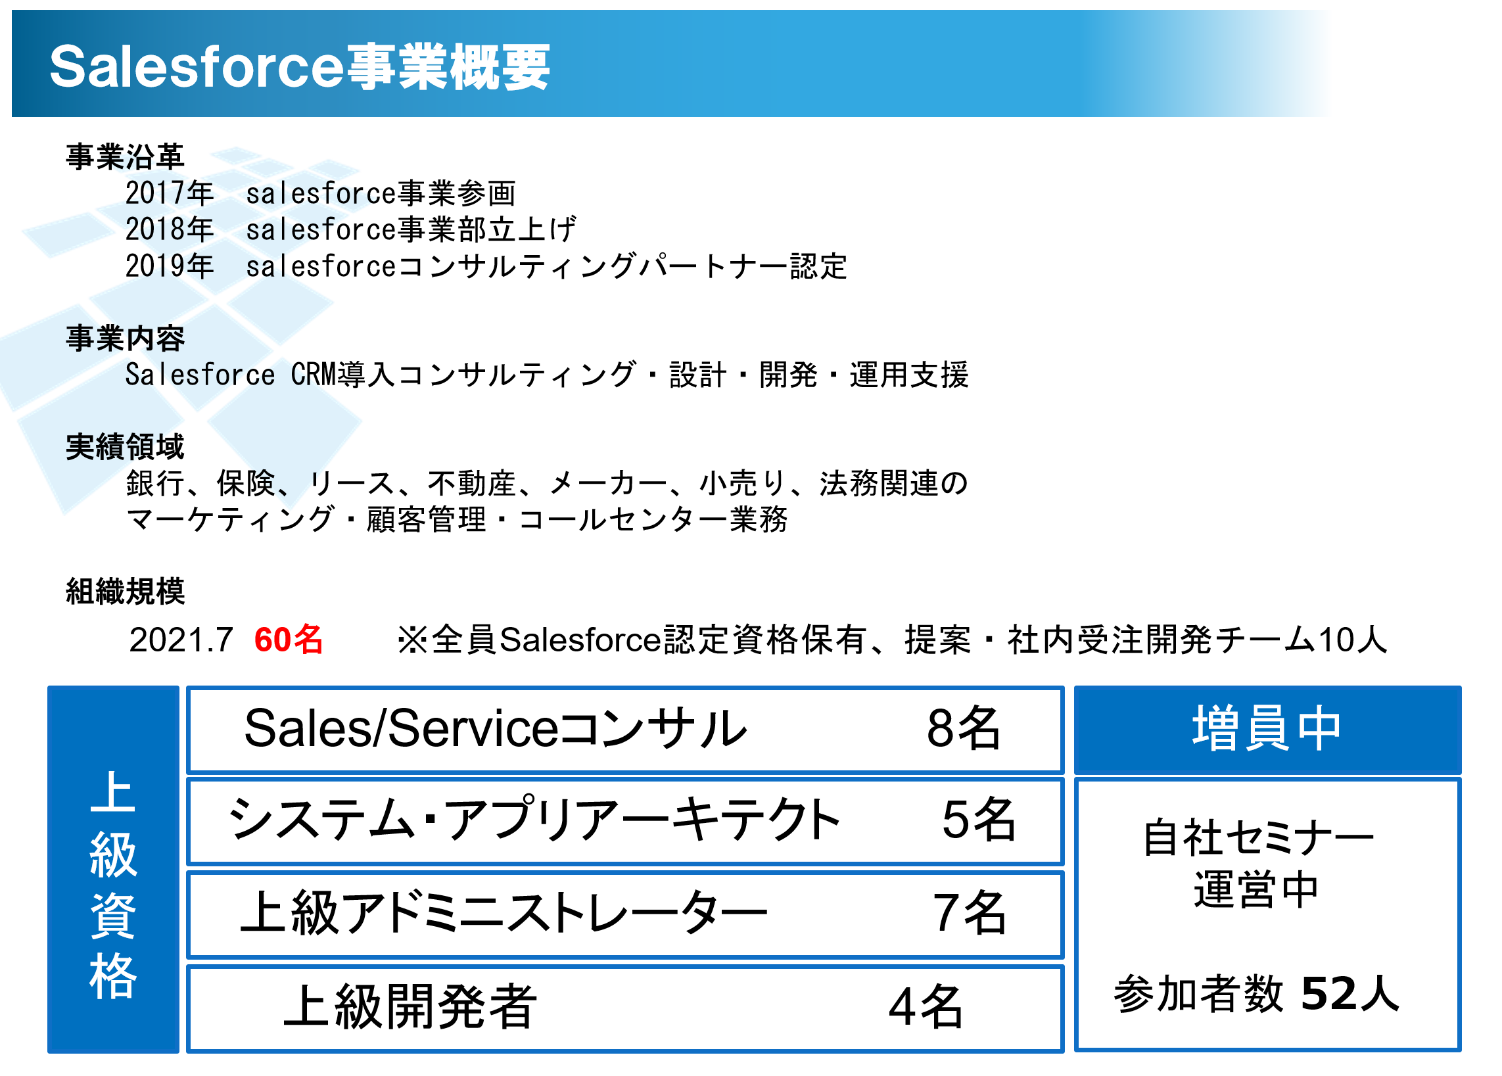Screen dimensions: 1502x1076
Task: Select the 銀行、保険、リース industries line
Action: pos(547,483)
